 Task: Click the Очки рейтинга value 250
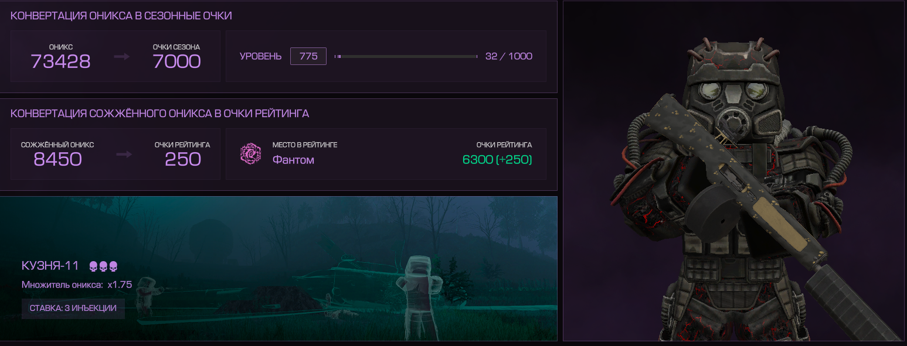click(183, 159)
